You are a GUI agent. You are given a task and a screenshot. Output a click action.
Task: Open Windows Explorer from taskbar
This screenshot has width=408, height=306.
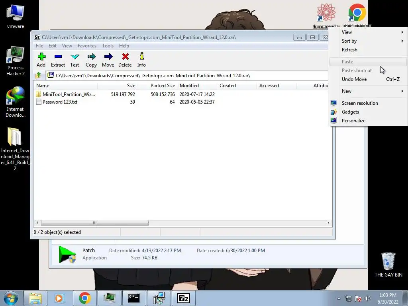[x=35, y=298]
